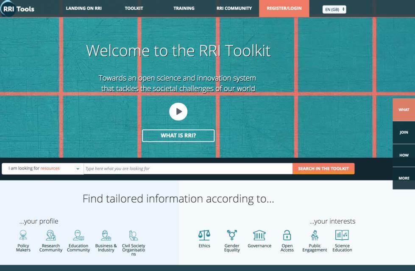Screen dimensions: 415x271
Task: Select the Governance building icon
Action: click(x=259, y=235)
